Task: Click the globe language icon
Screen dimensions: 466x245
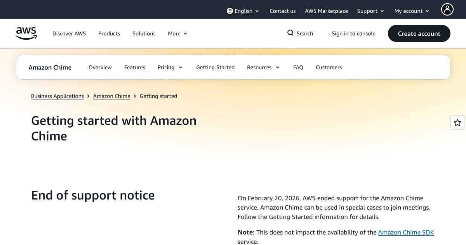Action: 229,11
